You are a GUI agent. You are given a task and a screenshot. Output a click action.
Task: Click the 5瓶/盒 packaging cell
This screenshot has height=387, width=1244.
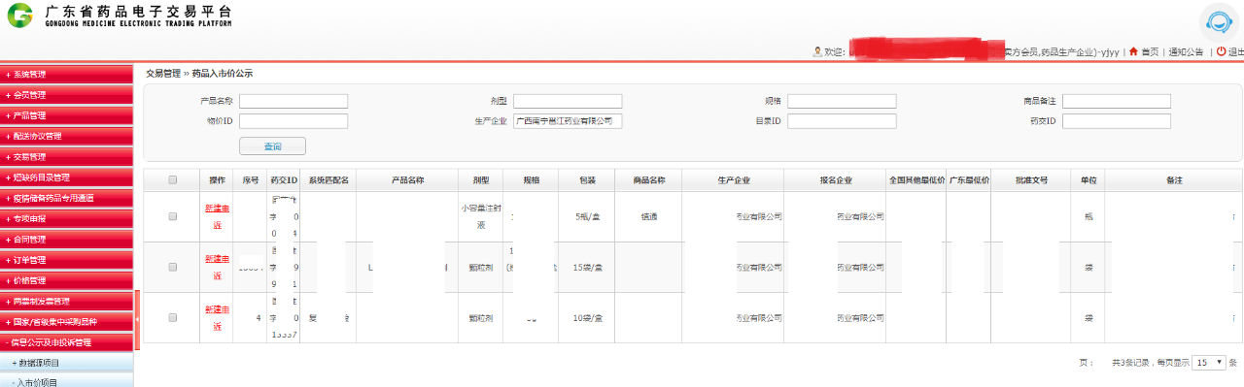pyautogui.click(x=587, y=217)
